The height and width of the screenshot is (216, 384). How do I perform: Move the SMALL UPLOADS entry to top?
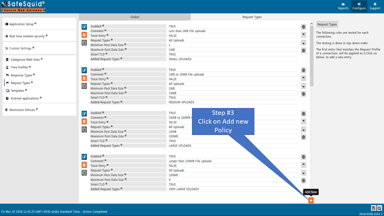click(x=303, y=27)
